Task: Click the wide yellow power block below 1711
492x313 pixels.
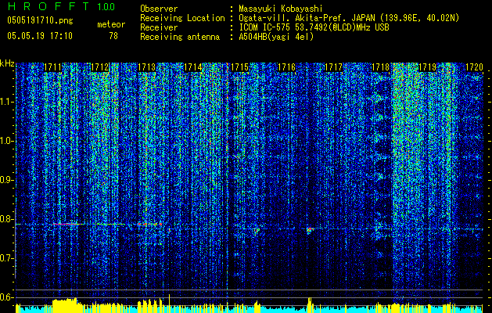Action: [x=65, y=305]
